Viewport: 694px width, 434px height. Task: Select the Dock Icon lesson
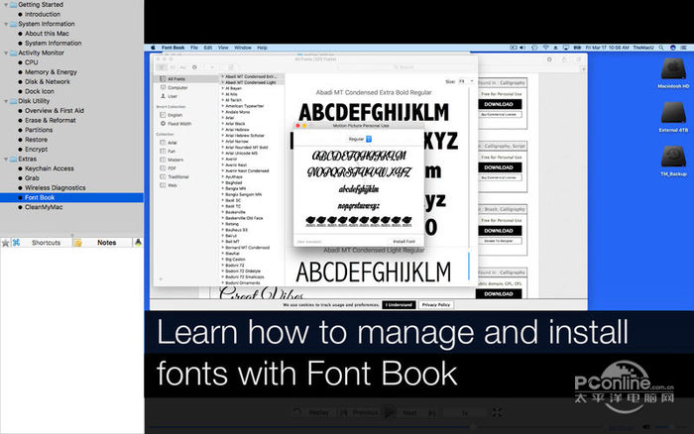point(40,91)
